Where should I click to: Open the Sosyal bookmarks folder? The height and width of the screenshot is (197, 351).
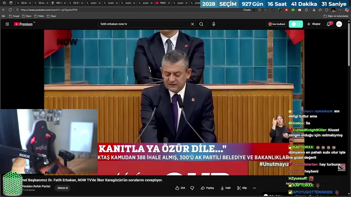click(14, 16)
